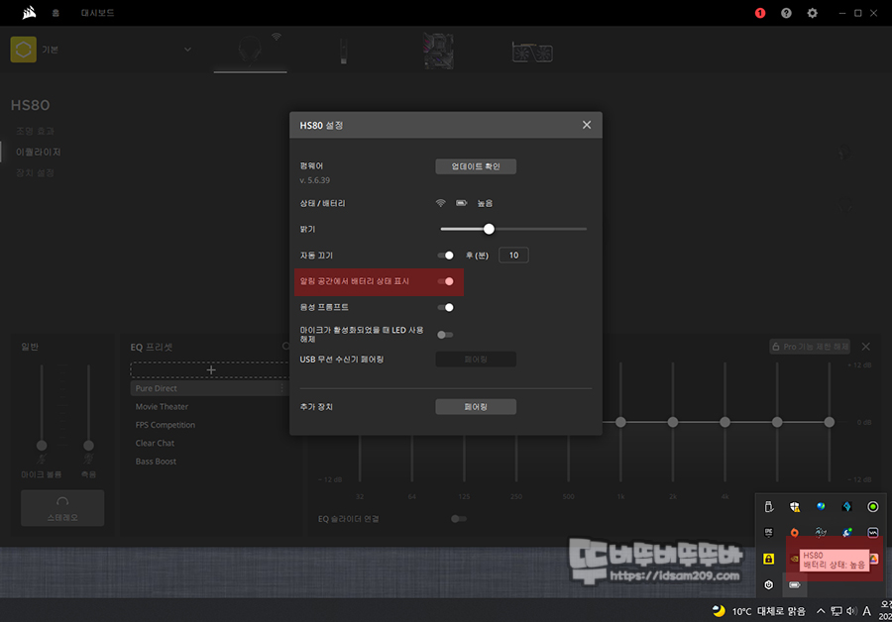Select the motherboard device icon

[x=438, y=52]
